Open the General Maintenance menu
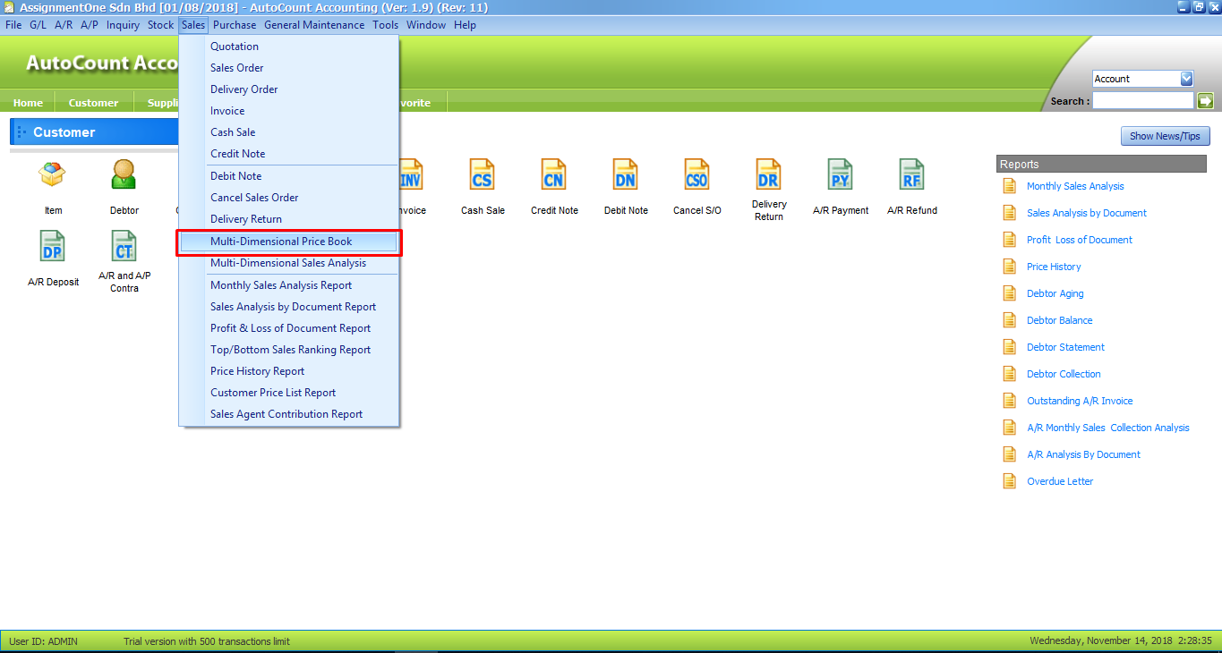Image resolution: width=1222 pixels, height=653 pixels. coord(314,25)
